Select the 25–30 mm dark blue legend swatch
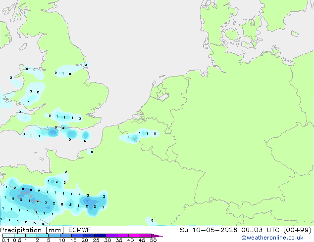Viewport: 314px width, 242px height. pos(100,236)
